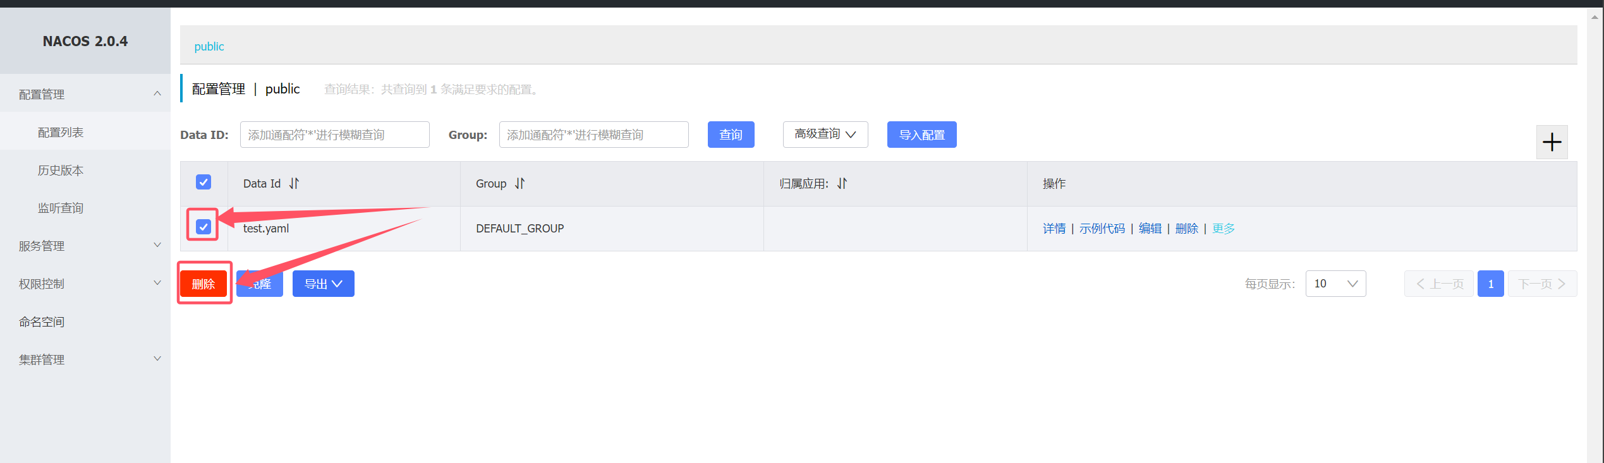Image resolution: width=1604 pixels, height=463 pixels.
Task: Sort by 归属应用 column arrows
Action: click(842, 184)
